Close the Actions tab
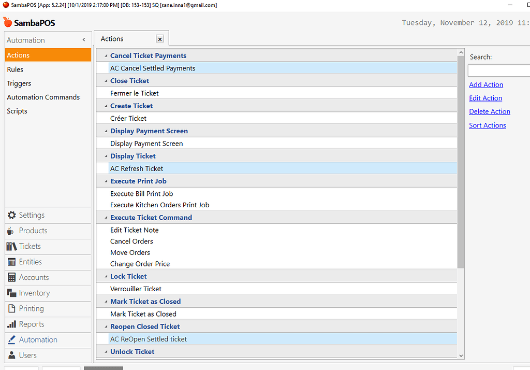 coord(160,39)
